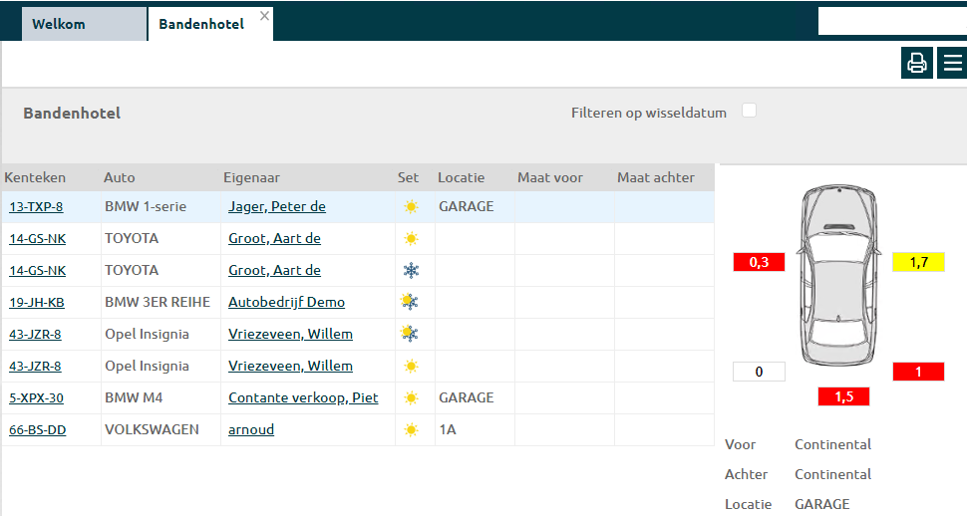The image size is (967, 516).
Task: Click the sun icon in VOLKSWAGEN row
Action: click(411, 430)
